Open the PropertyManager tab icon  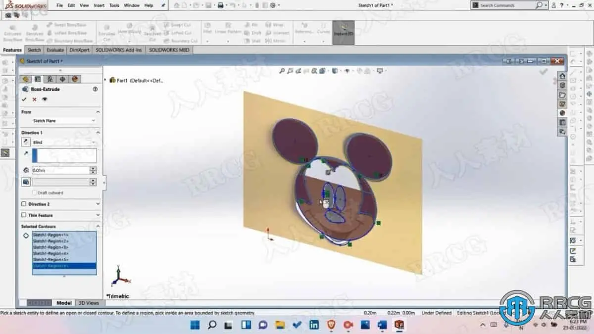[x=38, y=79]
